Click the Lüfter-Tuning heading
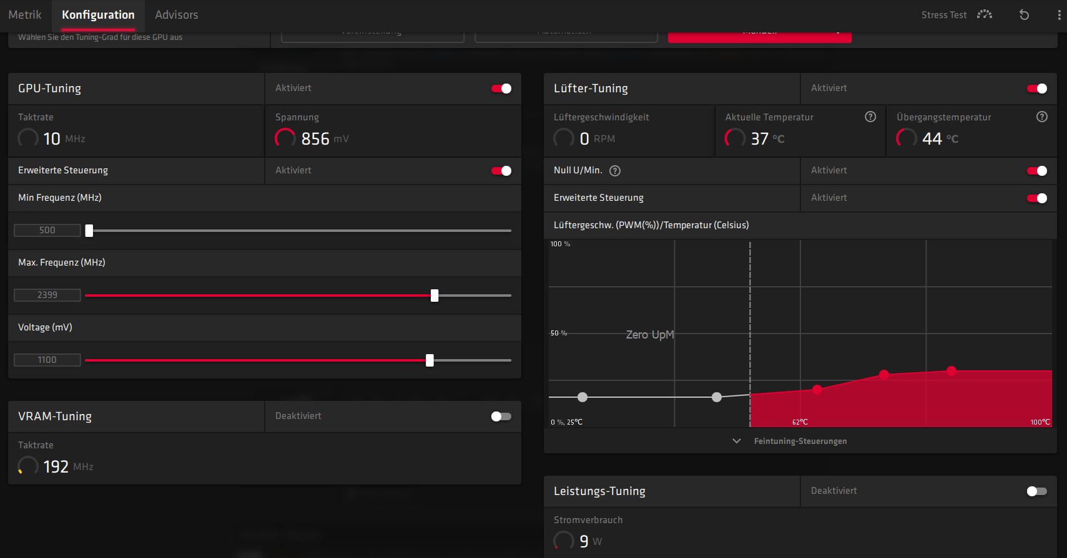 click(x=591, y=89)
